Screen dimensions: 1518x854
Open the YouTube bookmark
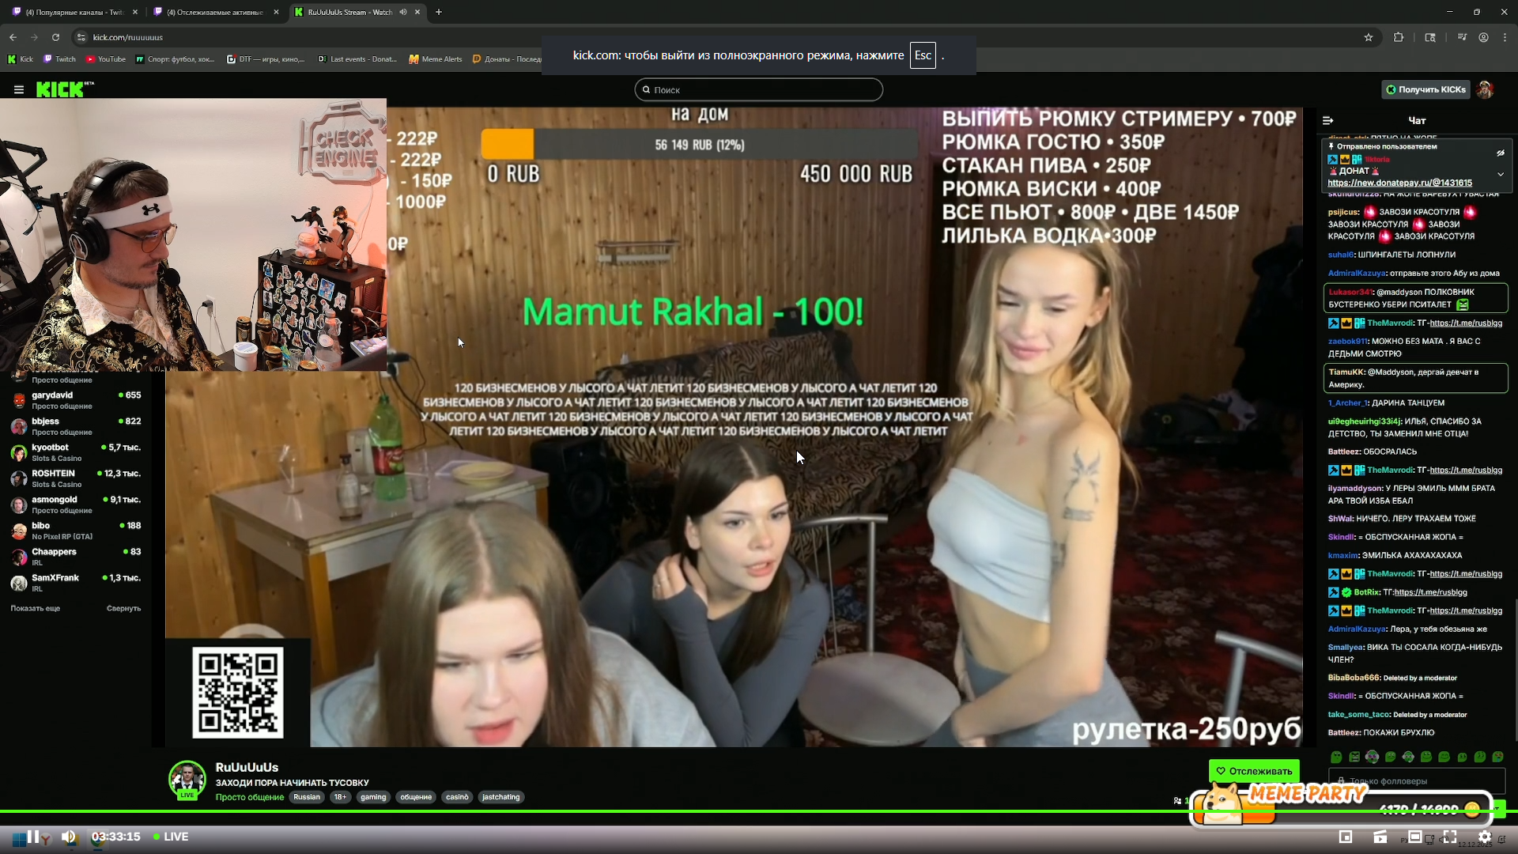pyautogui.click(x=106, y=59)
